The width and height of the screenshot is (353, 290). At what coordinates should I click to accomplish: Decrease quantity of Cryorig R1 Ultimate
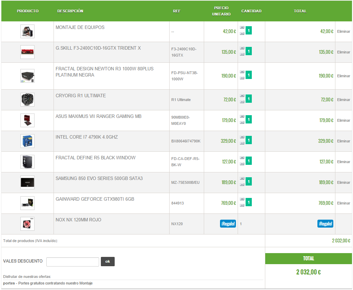(x=242, y=102)
